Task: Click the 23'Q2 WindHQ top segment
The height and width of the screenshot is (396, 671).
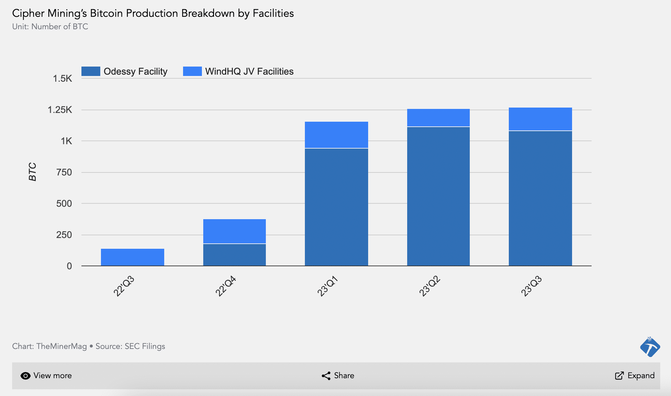Action: pos(438,118)
